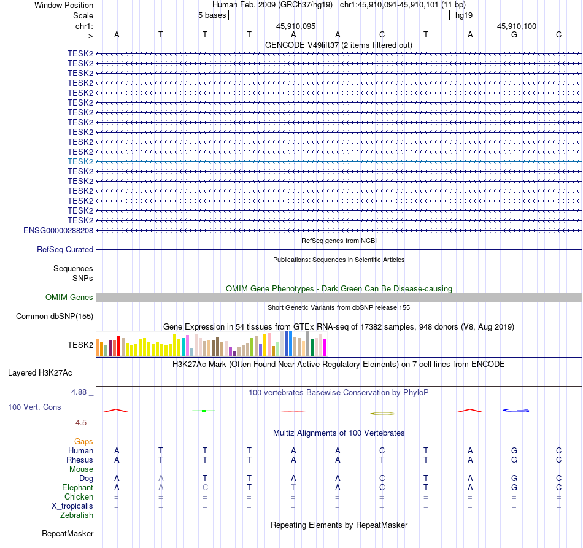Open the ENSG00000288208 gene label
583x548 pixels.
click(58, 231)
